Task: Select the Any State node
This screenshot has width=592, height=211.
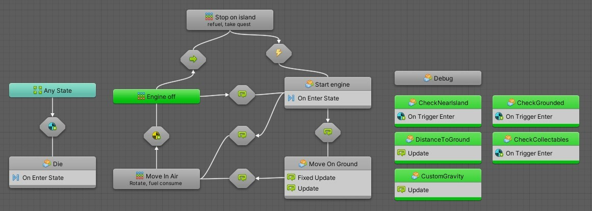Action: pos(53,91)
